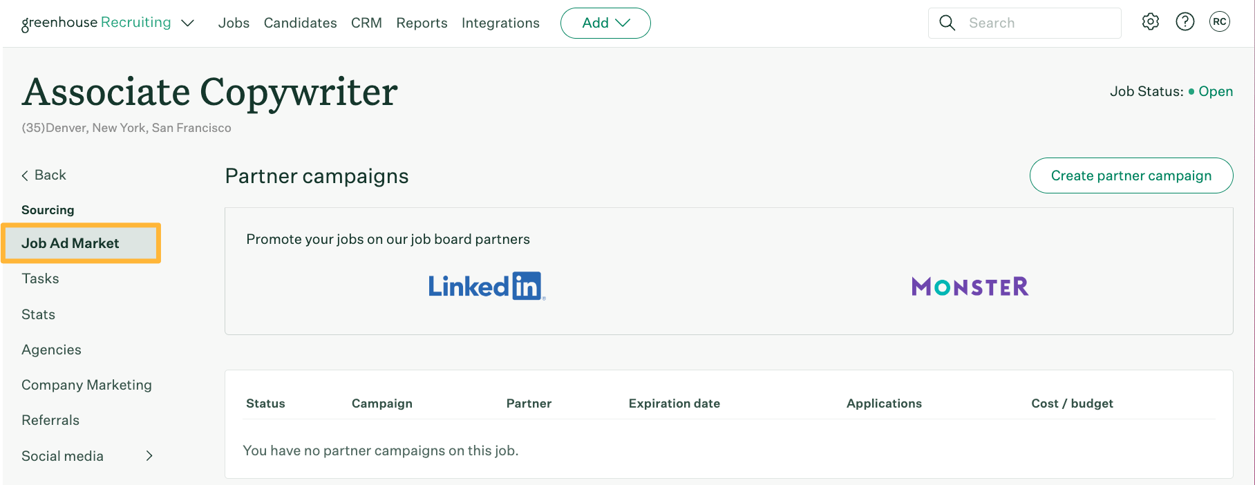Open the Company Marketing sidebar item
Image resolution: width=1255 pixels, height=485 pixels.
click(x=86, y=385)
